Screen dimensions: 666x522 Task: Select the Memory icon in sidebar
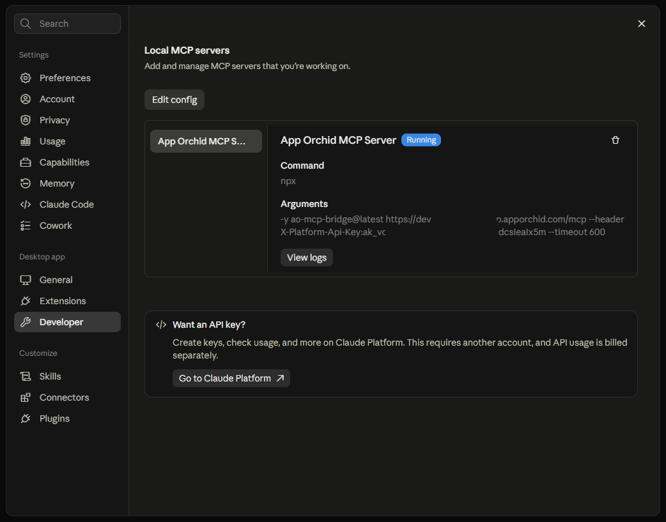26,183
